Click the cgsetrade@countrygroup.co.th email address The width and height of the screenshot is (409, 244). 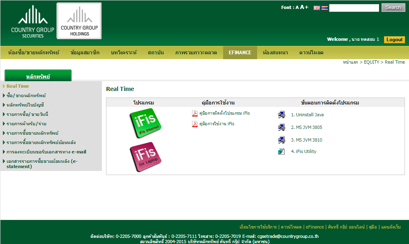288,236
